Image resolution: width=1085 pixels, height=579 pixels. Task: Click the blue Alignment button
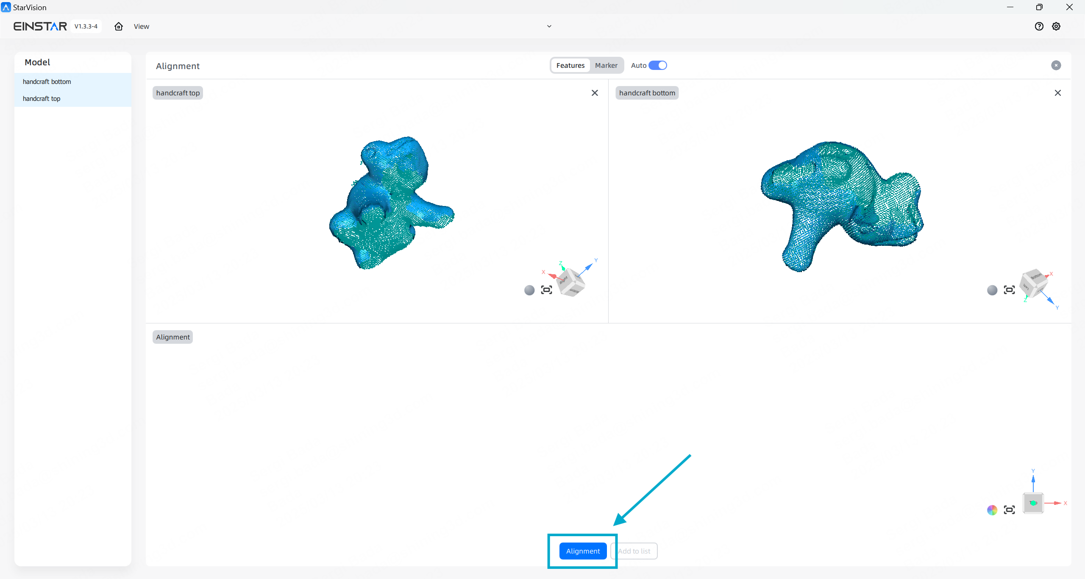pyautogui.click(x=583, y=551)
